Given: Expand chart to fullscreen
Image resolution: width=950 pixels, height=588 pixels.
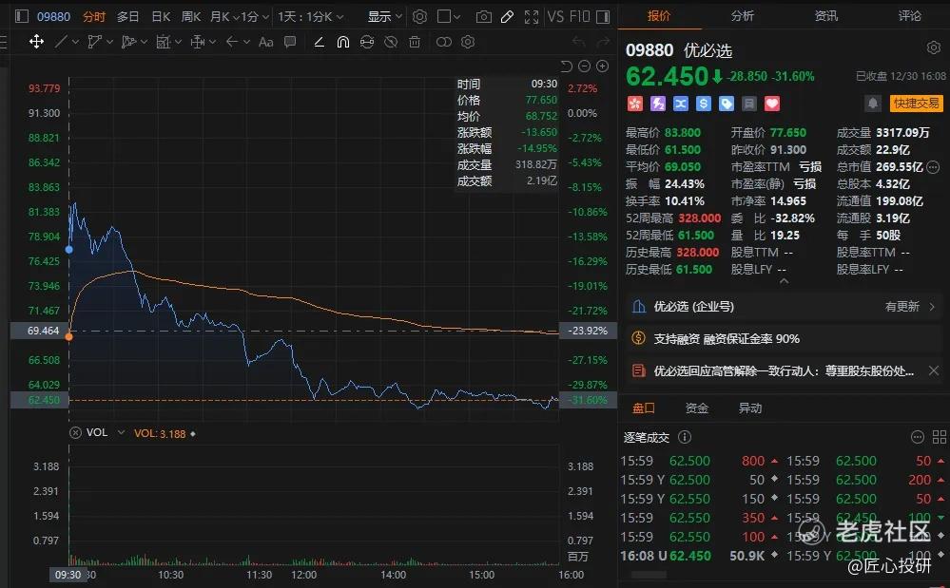Looking at the screenshot, I should tap(532, 16).
